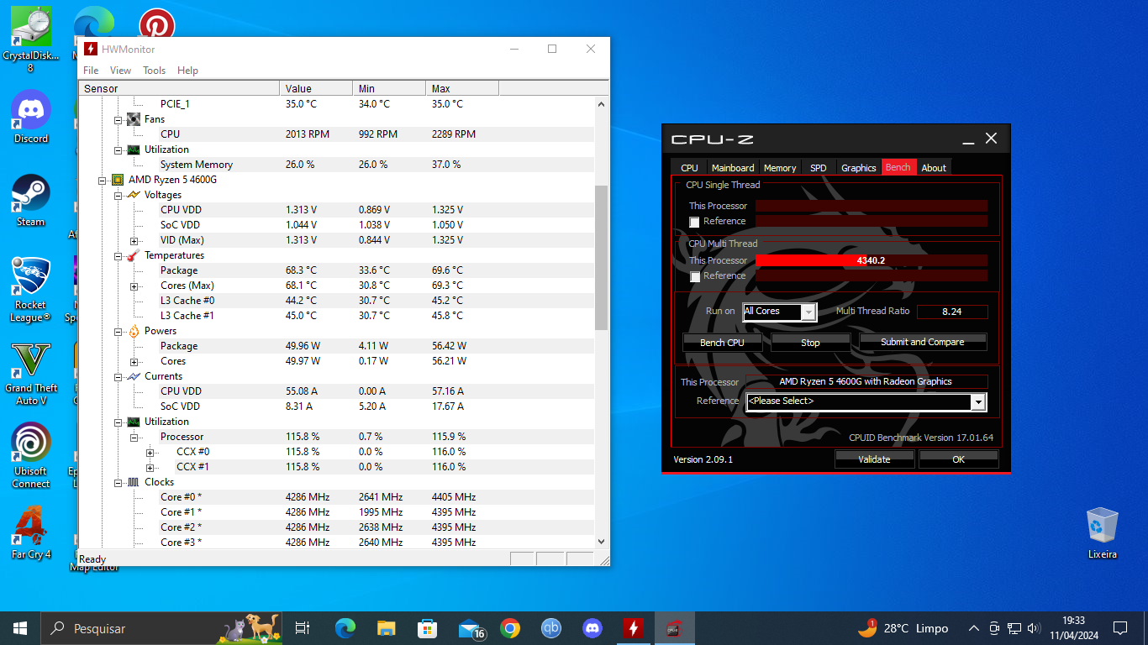Launch Steam from the desktop
Image resolution: width=1148 pixels, height=645 pixels.
[x=31, y=200]
